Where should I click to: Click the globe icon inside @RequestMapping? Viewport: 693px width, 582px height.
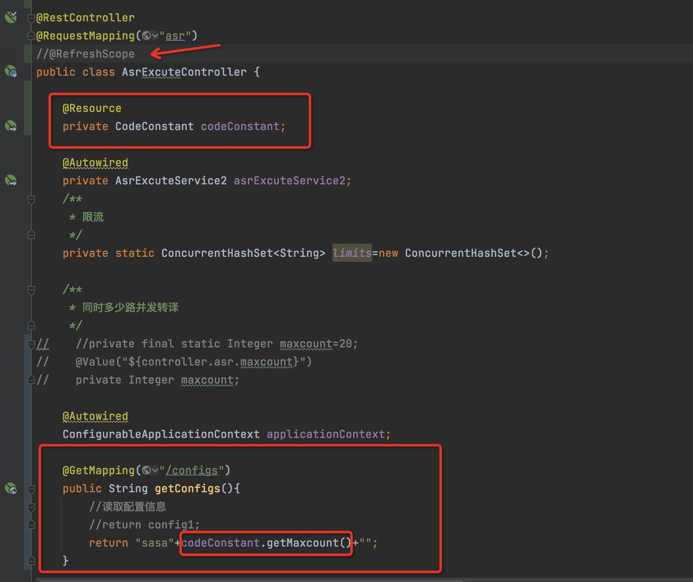146,36
